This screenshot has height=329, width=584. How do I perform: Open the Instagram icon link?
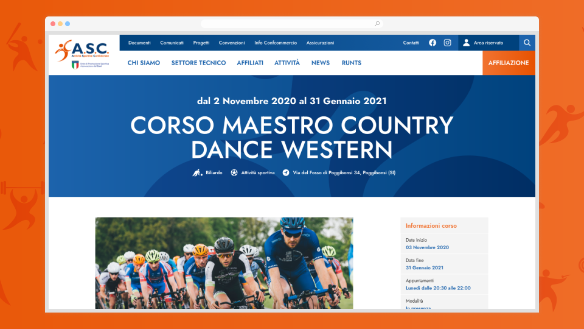[x=447, y=43]
